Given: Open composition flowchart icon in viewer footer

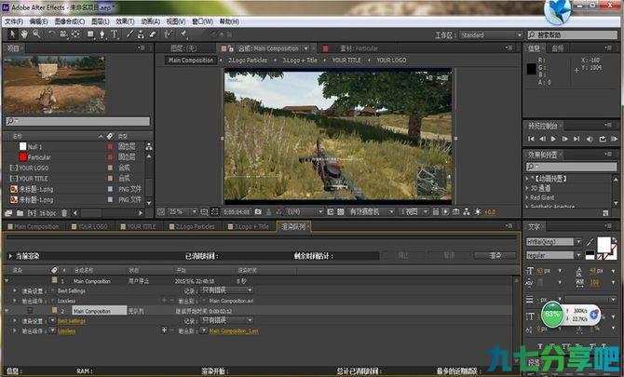Looking at the screenshot, I should tap(467, 212).
